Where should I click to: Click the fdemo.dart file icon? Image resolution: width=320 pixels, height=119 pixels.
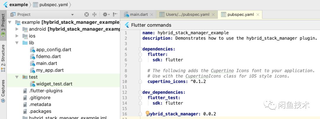(33, 57)
